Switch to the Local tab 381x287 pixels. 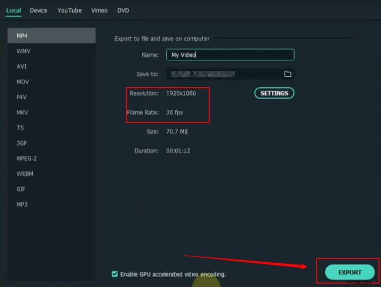point(13,10)
